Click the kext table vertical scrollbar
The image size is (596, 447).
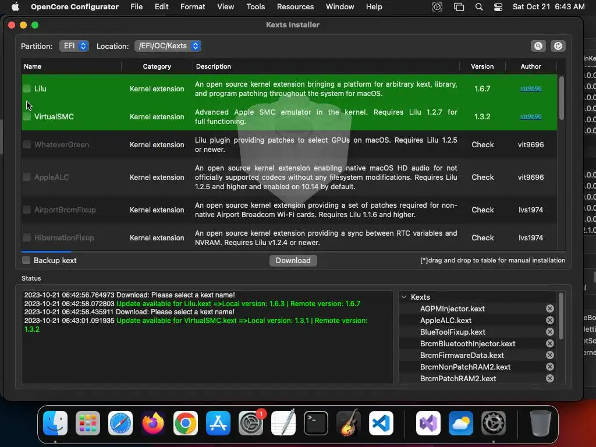[x=562, y=98]
